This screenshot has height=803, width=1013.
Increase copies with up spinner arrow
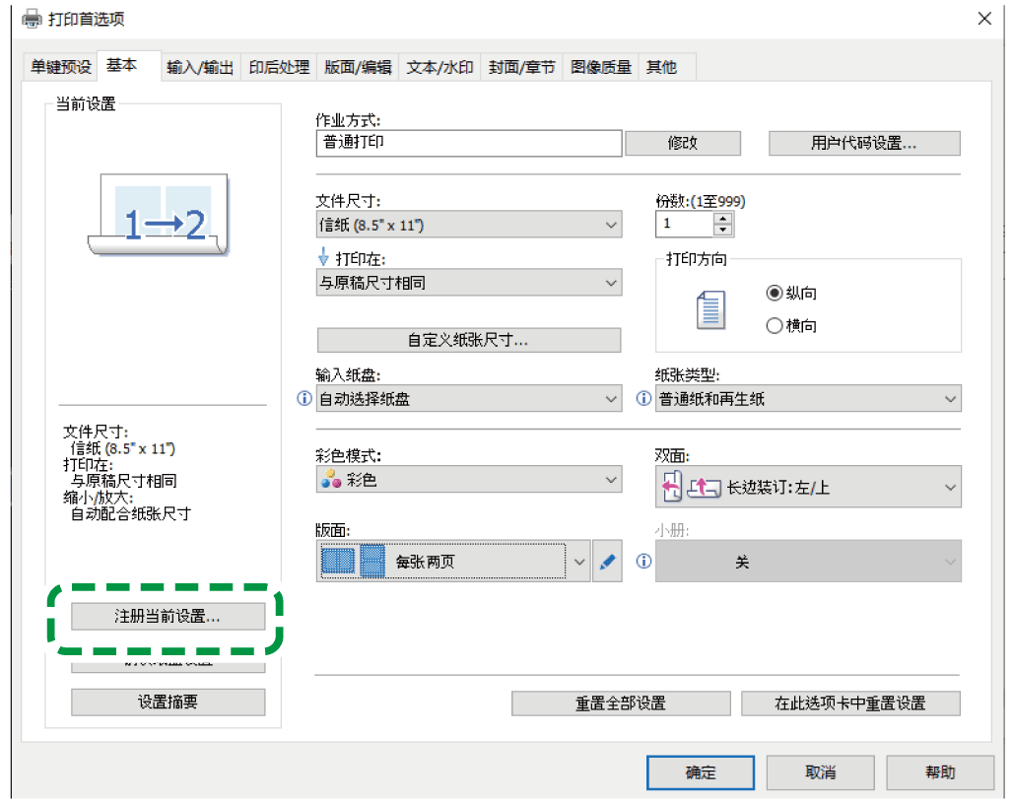tap(723, 219)
